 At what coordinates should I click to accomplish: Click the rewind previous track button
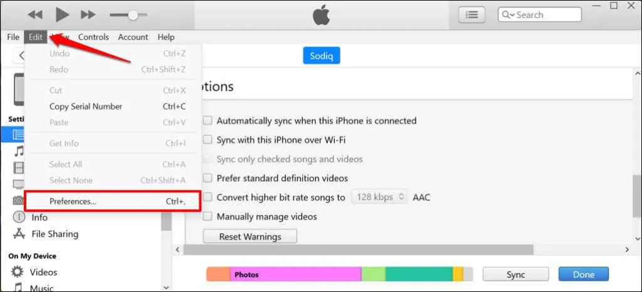pos(35,14)
